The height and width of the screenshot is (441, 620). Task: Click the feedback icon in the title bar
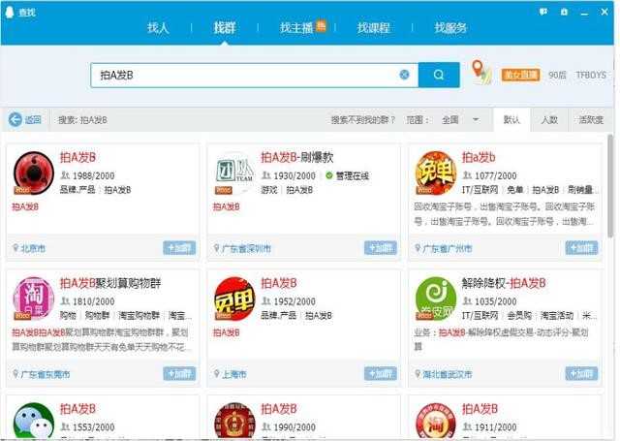(x=543, y=12)
